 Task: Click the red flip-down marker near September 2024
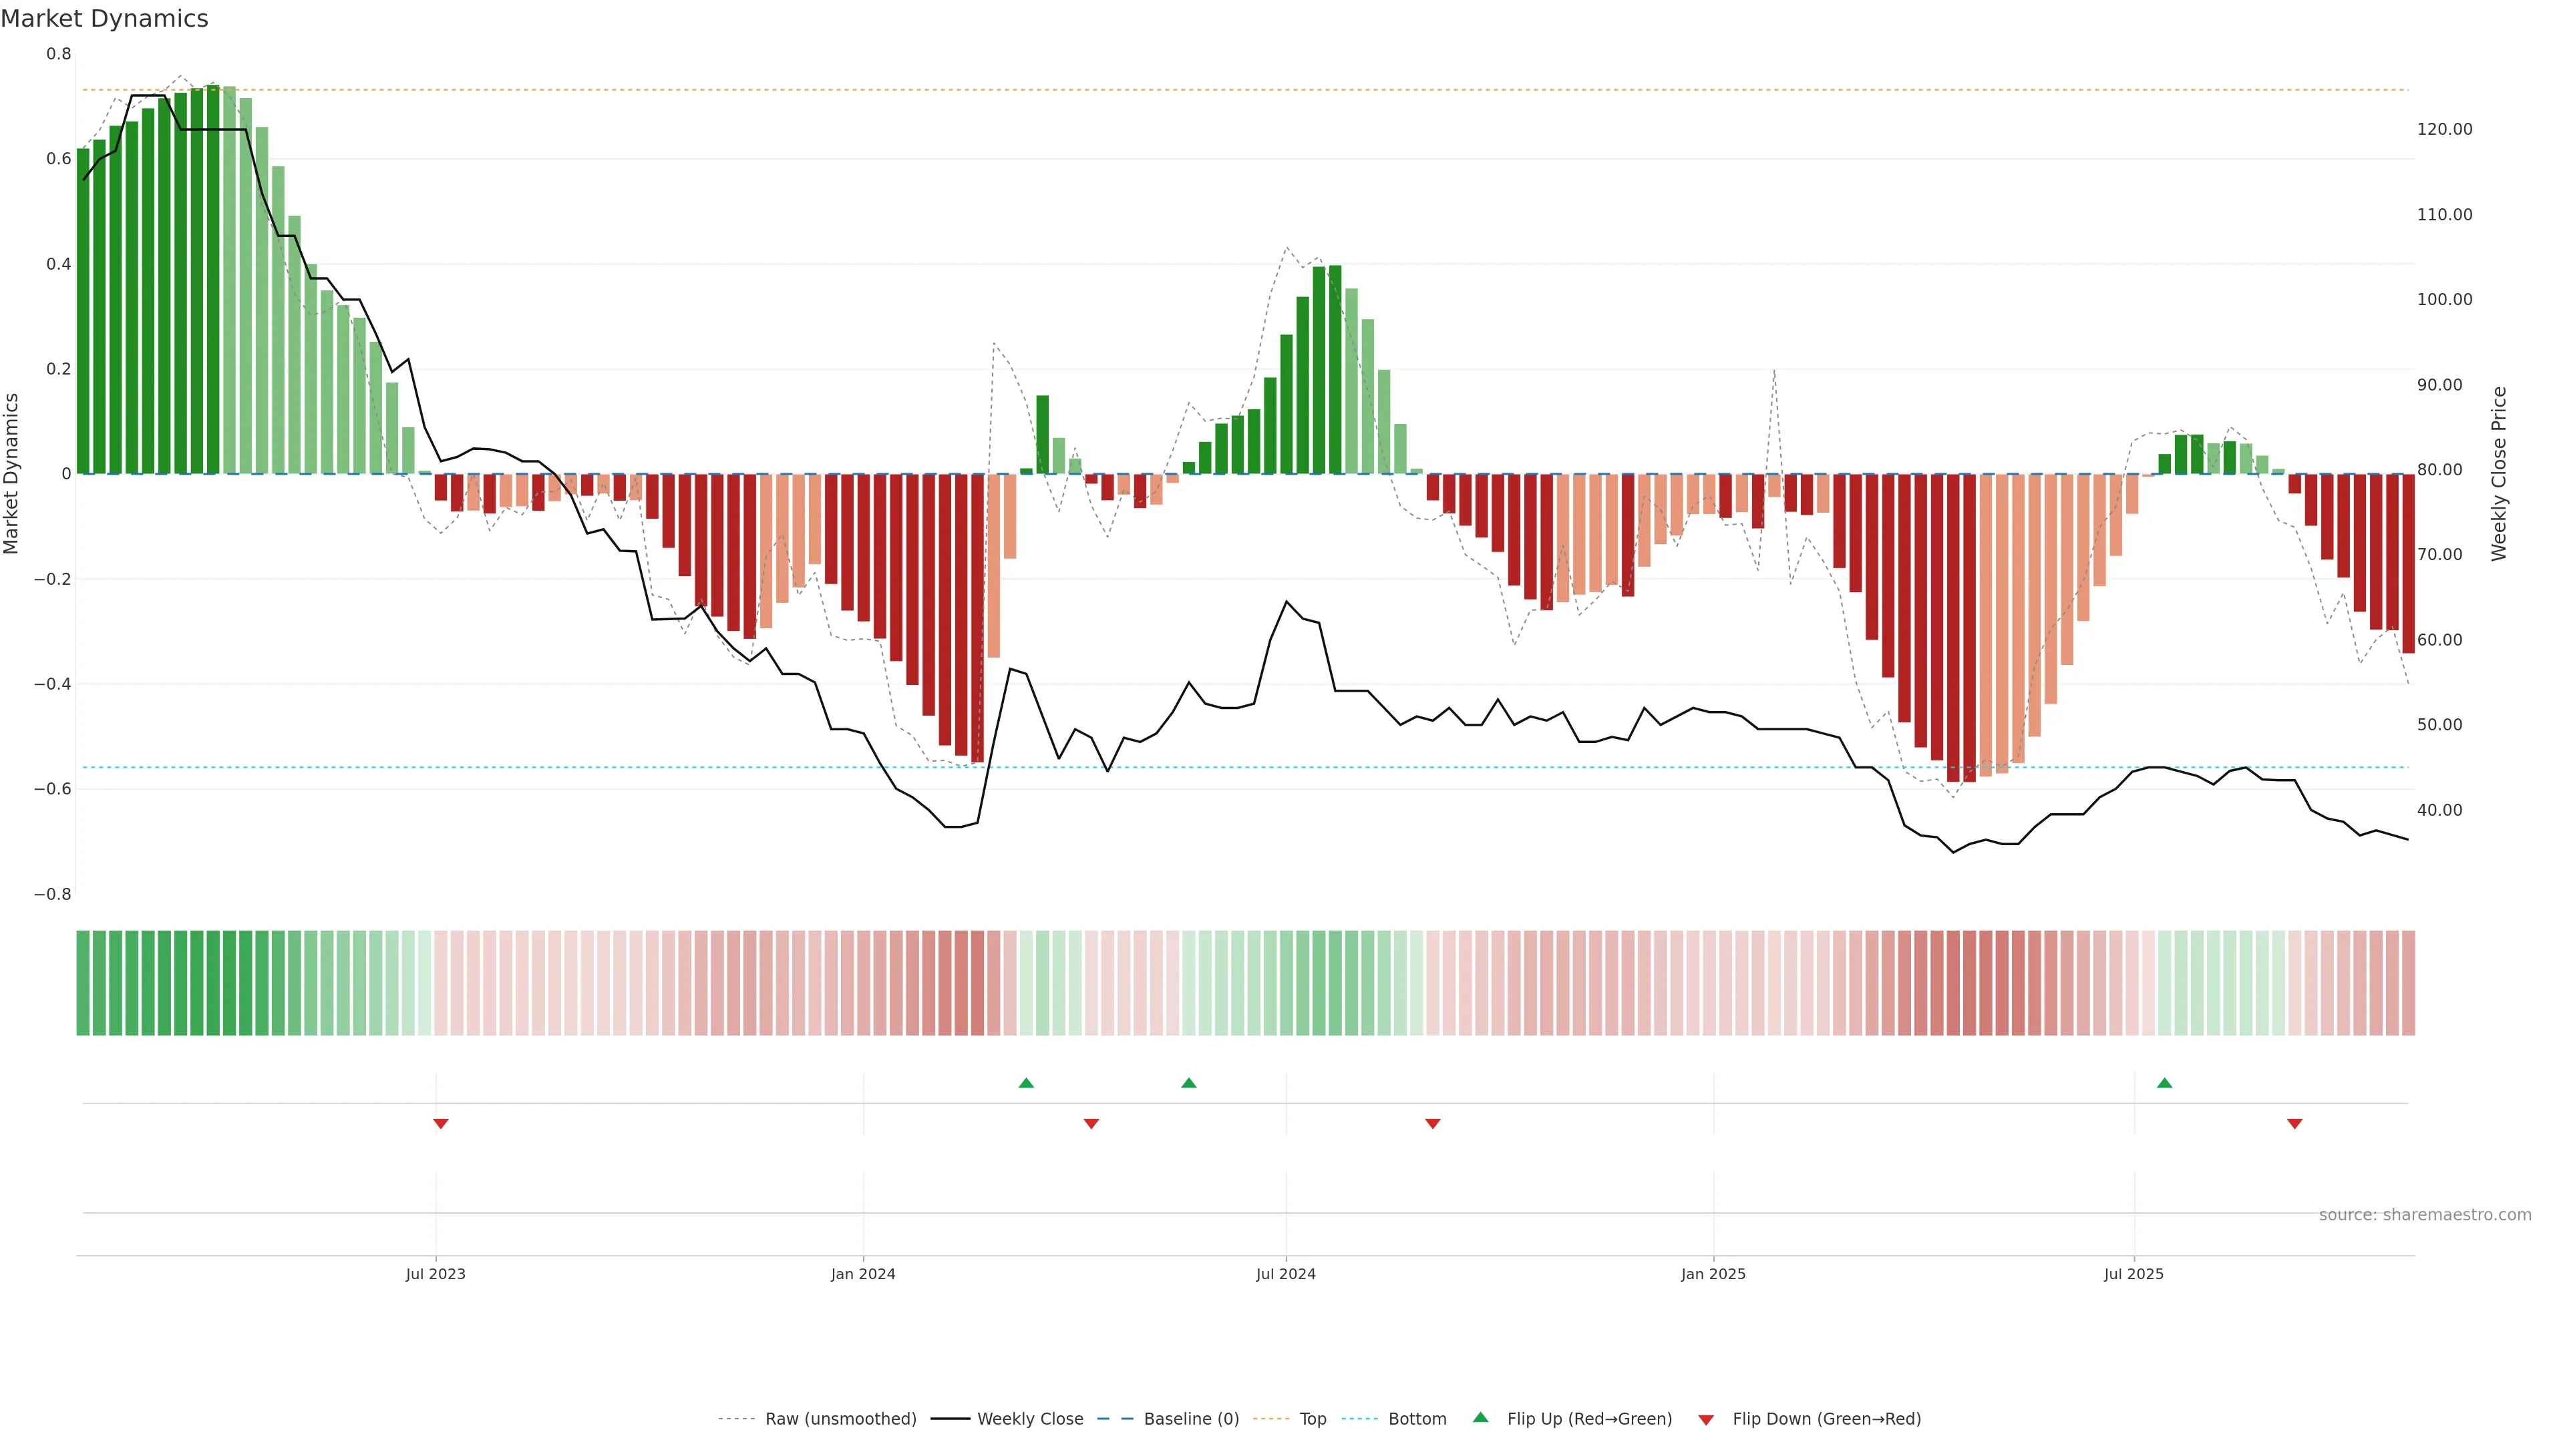1432,1124
